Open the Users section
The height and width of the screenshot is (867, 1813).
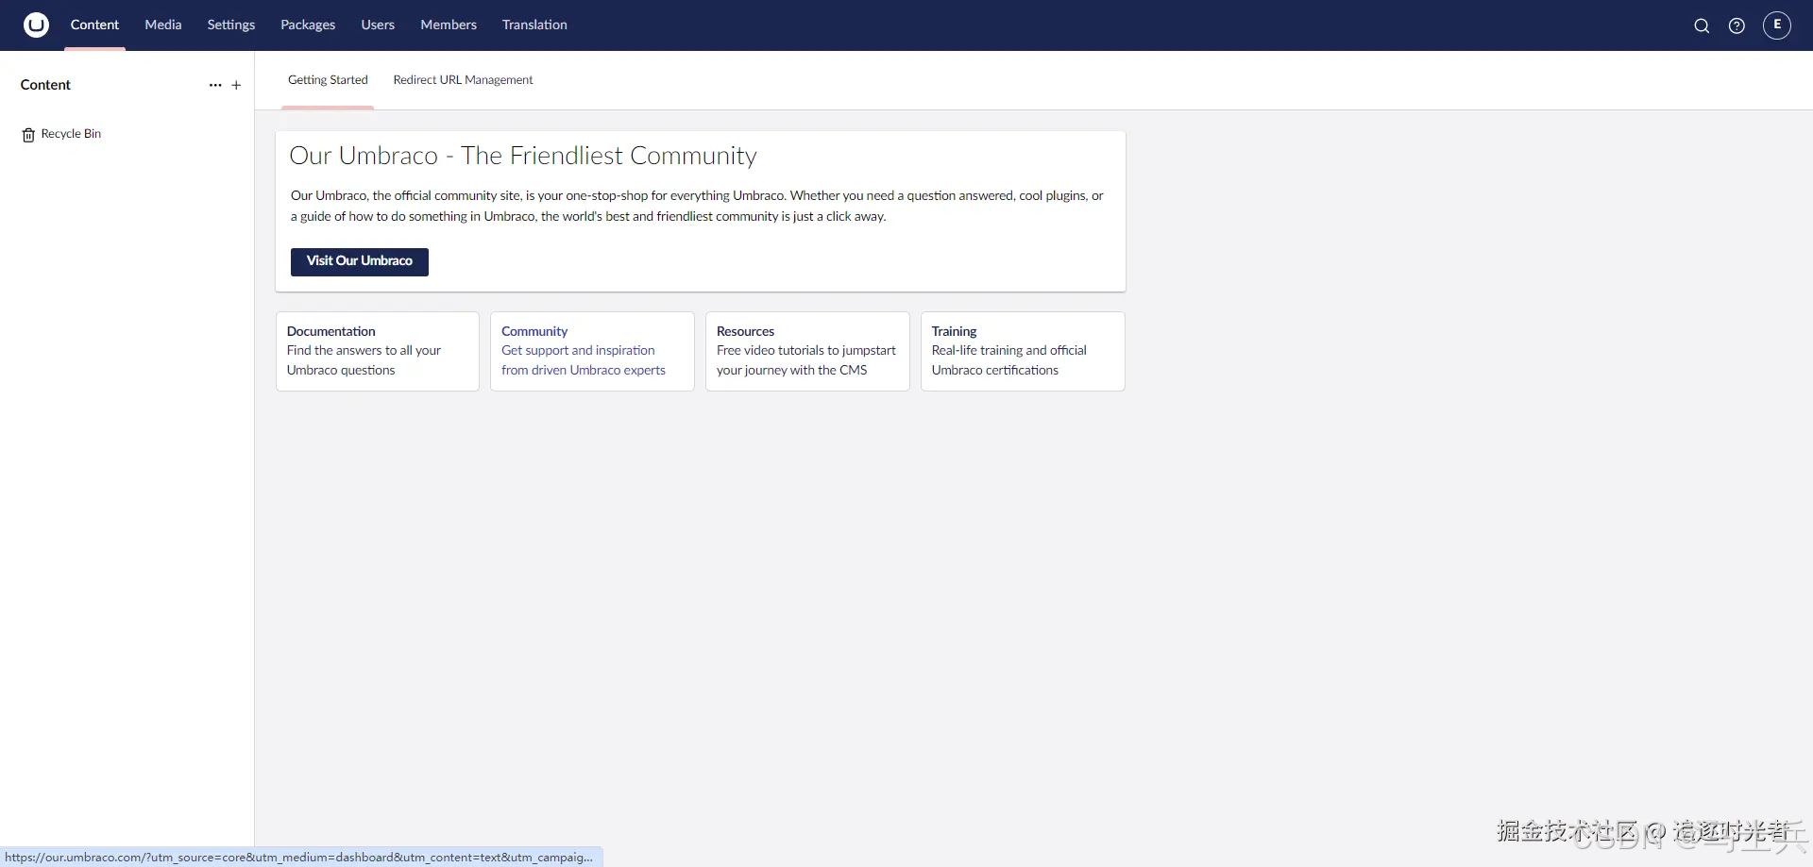(x=378, y=25)
